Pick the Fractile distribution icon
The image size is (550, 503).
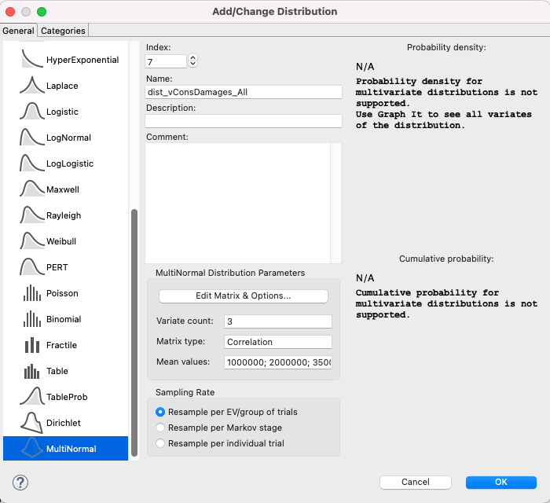pyautogui.click(x=32, y=345)
